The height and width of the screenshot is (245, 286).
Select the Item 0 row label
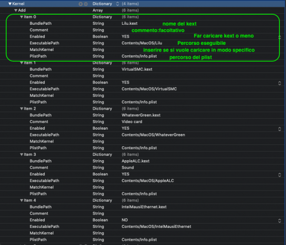pyautogui.click(x=30, y=17)
